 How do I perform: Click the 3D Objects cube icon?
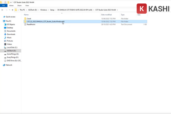point(5,25)
